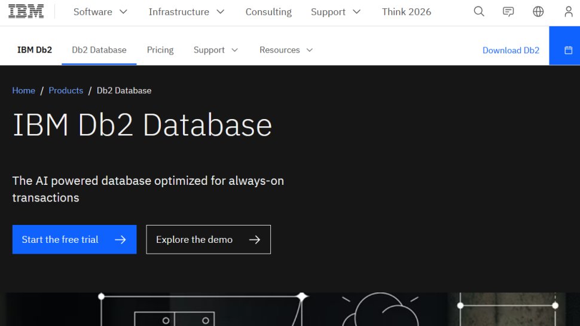Viewport: 580px width, 326px height.
Task: Click the Download Db2 link
Action: pyautogui.click(x=511, y=50)
